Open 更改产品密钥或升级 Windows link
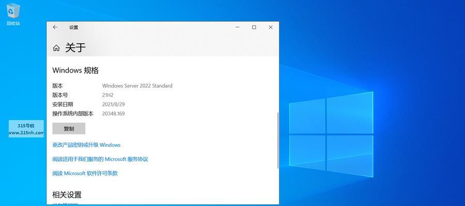Image resolution: width=465 pixels, height=206 pixels. [x=86, y=145]
